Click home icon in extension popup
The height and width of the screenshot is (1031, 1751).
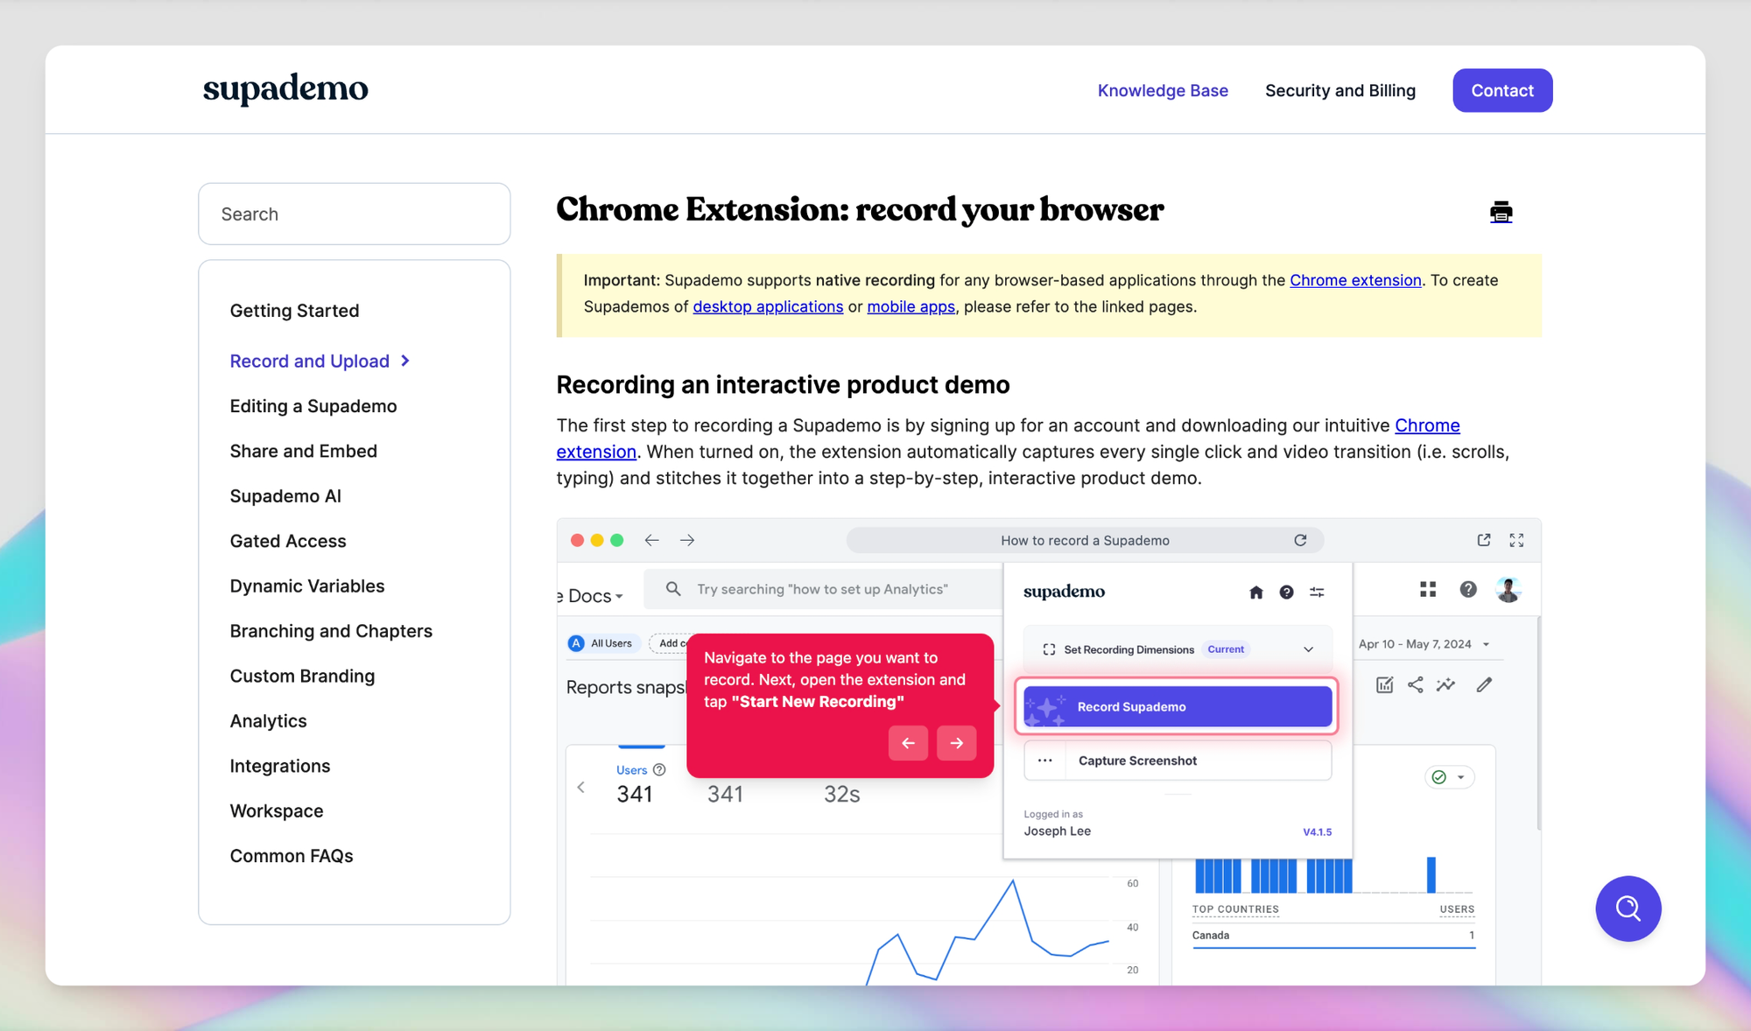point(1256,593)
